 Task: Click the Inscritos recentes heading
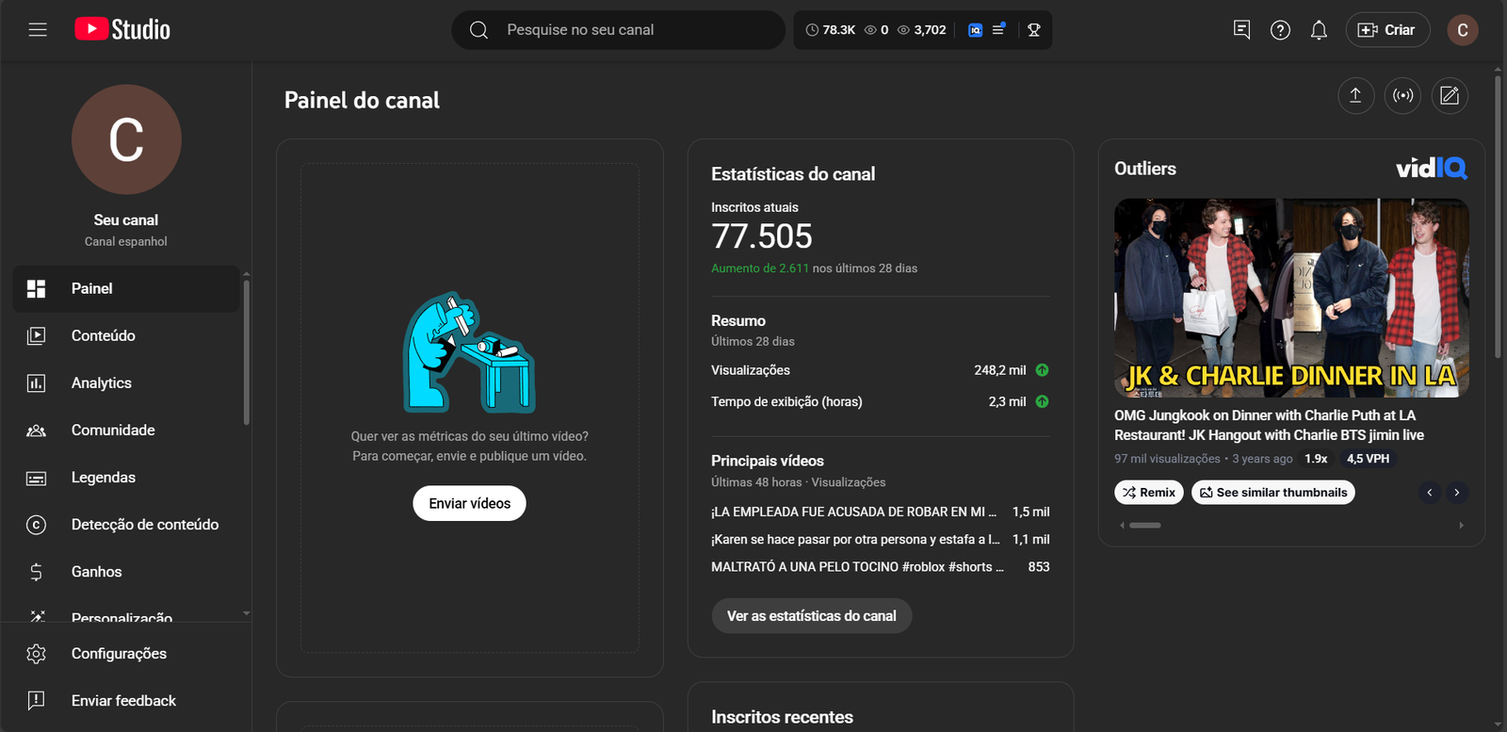pyautogui.click(x=782, y=717)
